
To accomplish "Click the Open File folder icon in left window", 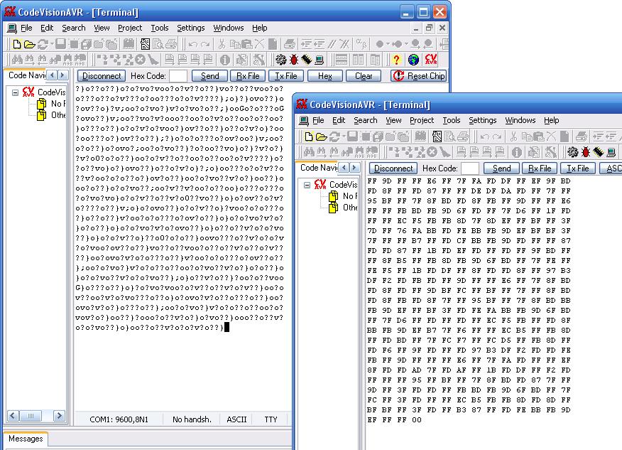I will tap(29, 44).
